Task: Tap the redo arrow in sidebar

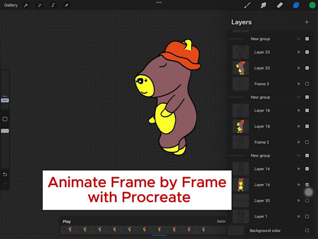Action: (x=5, y=184)
